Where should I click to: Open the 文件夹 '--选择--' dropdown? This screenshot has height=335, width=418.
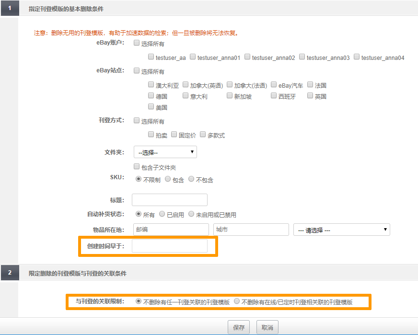pos(165,152)
